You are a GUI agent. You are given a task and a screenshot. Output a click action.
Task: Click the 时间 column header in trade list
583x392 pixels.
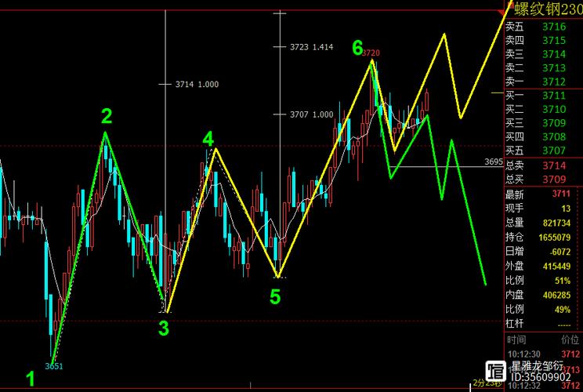coord(516,339)
